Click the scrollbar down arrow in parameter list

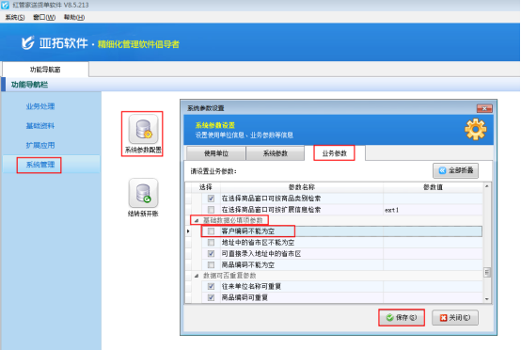[x=487, y=299]
